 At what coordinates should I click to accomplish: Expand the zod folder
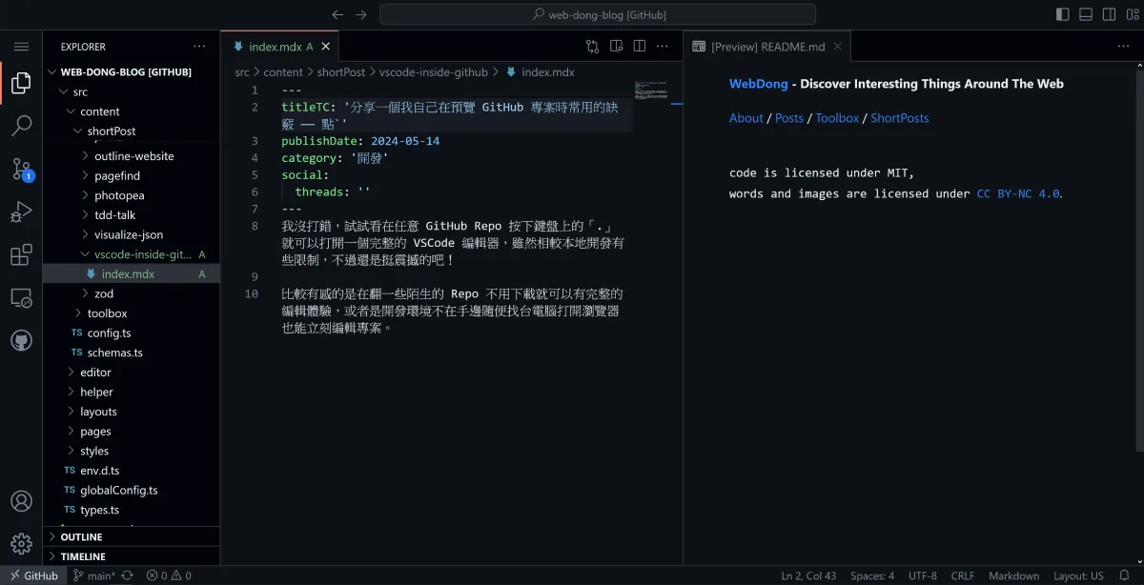coord(104,293)
